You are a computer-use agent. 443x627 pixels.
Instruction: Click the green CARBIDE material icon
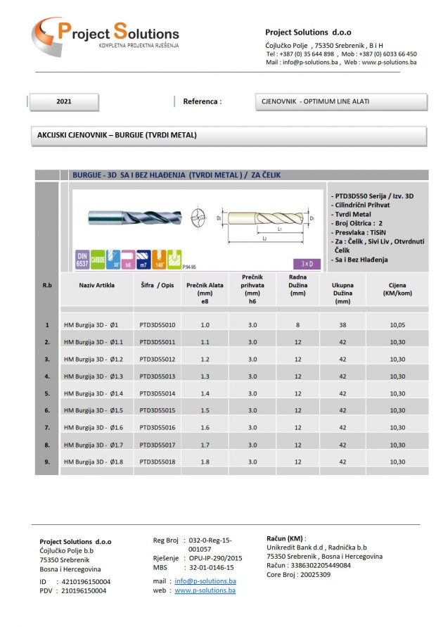[x=98, y=259]
